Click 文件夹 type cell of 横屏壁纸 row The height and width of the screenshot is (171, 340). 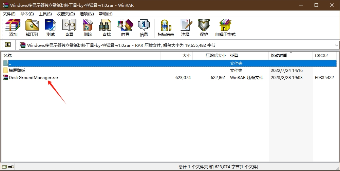tap(236, 71)
